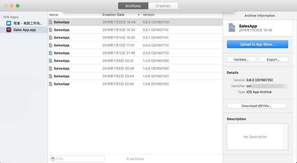This screenshot has width=297, height=163.
Task: Select date 2016年7月15日 14:24 cell
Action: 119,30
